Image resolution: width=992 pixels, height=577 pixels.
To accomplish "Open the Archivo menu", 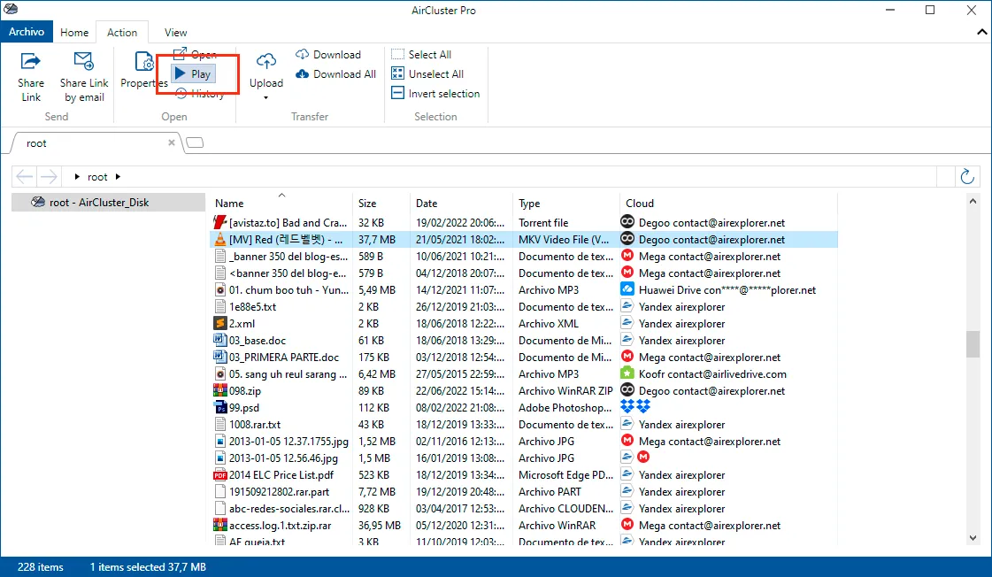I will tap(26, 32).
